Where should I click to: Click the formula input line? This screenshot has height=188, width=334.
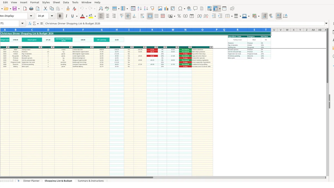tap(184, 24)
